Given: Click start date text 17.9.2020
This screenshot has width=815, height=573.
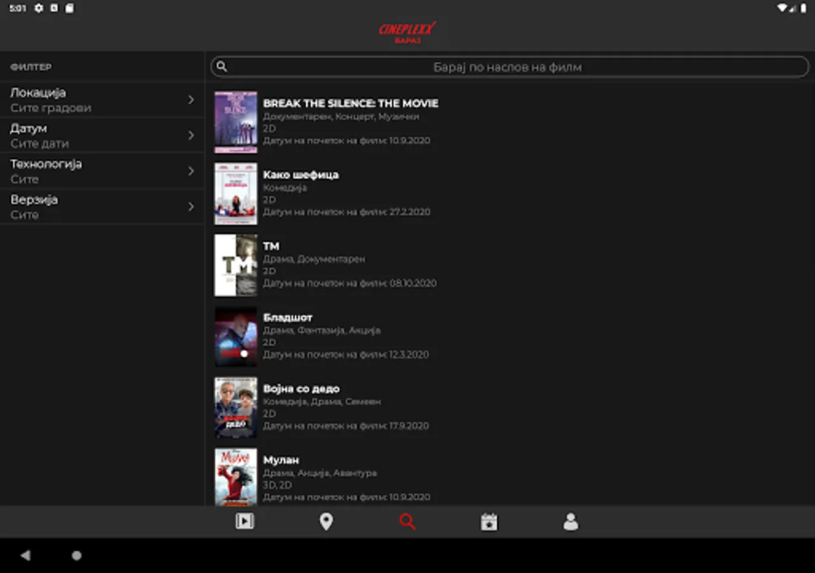Looking at the screenshot, I should 409,425.
